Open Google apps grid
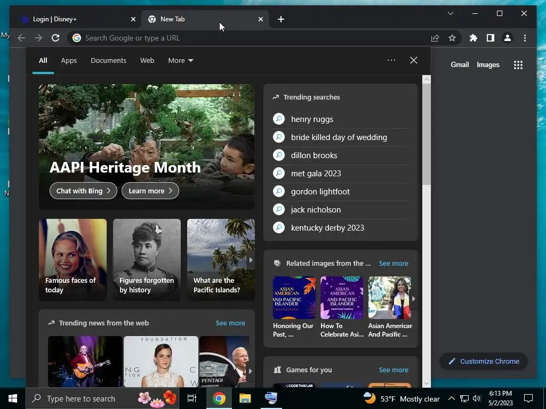546x409 pixels. coord(518,64)
